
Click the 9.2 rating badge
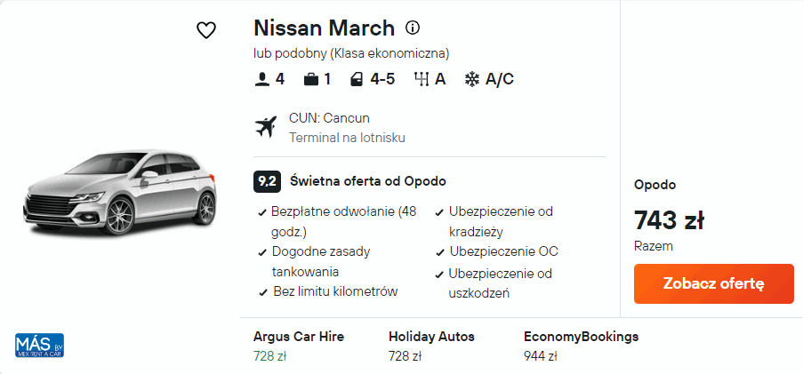pos(266,181)
